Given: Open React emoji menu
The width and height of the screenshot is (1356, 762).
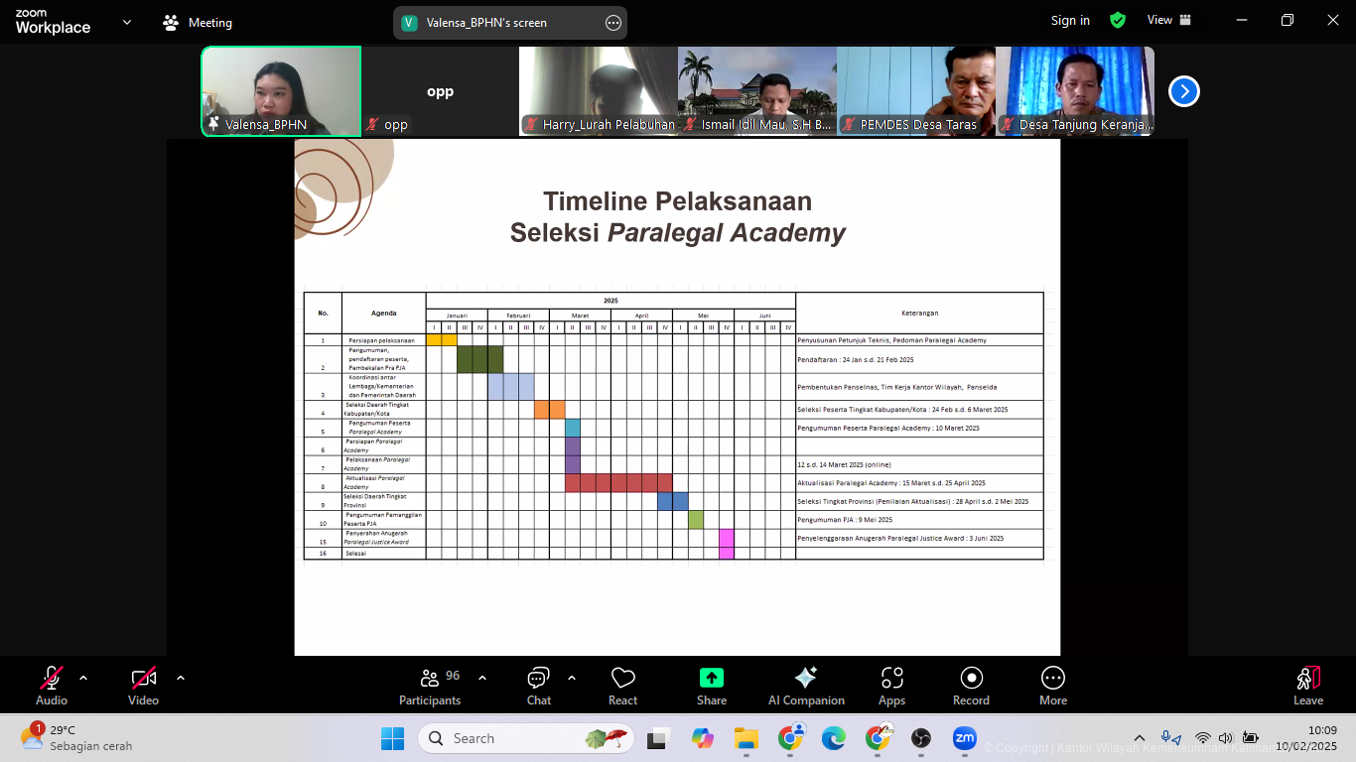Looking at the screenshot, I should (623, 686).
